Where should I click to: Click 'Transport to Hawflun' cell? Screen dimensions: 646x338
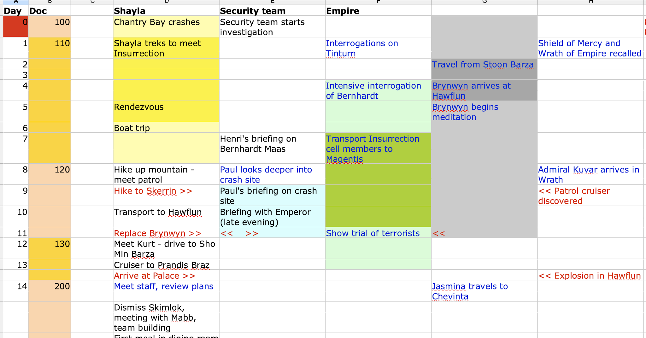pyautogui.click(x=166, y=216)
